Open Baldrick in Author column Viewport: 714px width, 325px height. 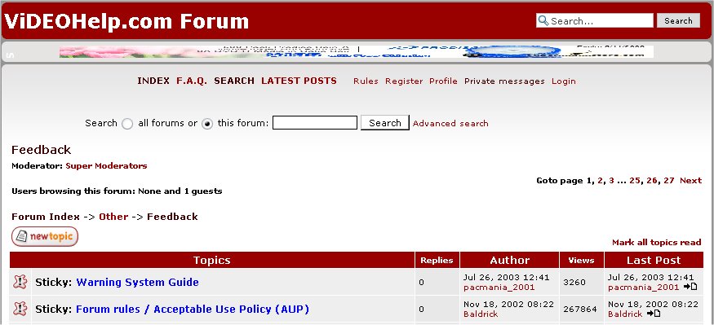pos(481,314)
